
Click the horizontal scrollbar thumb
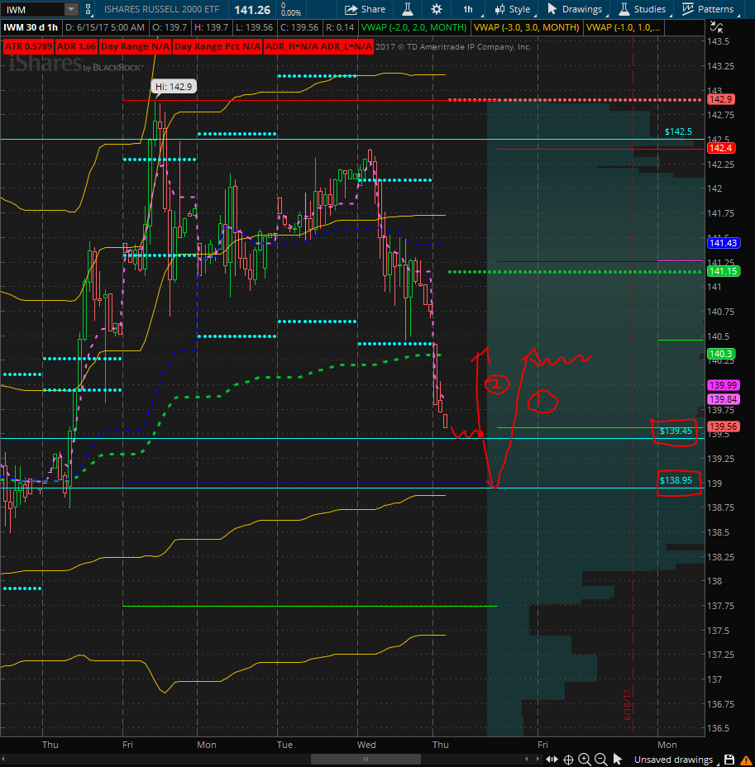point(366,760)
